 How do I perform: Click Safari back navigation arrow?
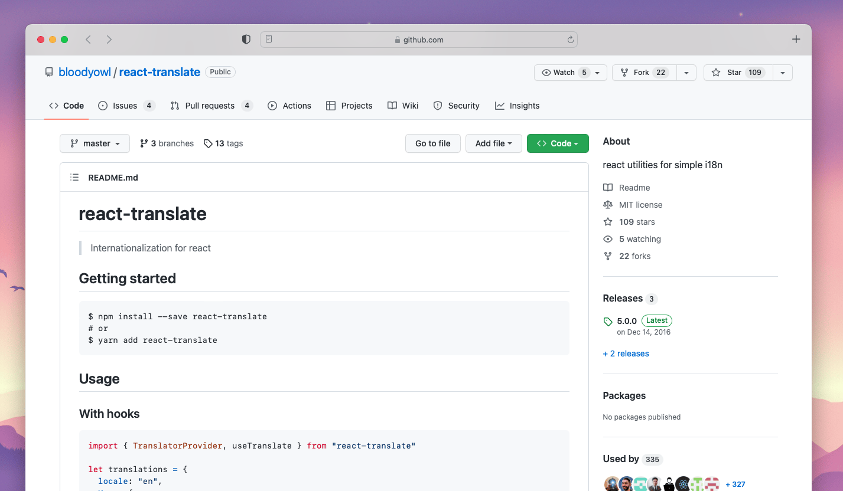point(88,40)
